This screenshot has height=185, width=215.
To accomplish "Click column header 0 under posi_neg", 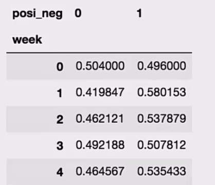I will (x=78, y=13).
